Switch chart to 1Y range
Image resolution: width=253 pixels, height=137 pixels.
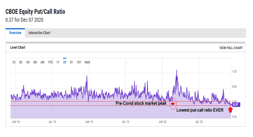[58, 62]
